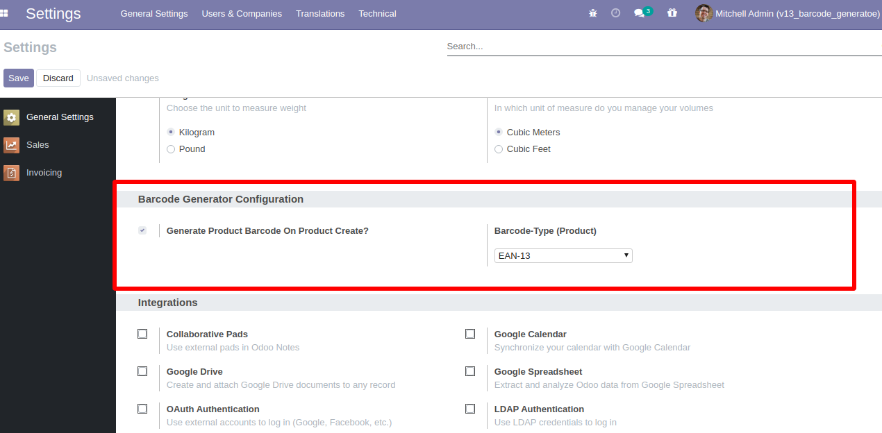Click Barcode-Type (Product) label
The width and height of the screenshot is (882, 433).
(x=545, y=230)
